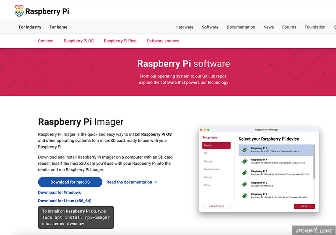Select the Device step in Imager preview
Viewport: 336px width, 235px height.
[217, 145]
